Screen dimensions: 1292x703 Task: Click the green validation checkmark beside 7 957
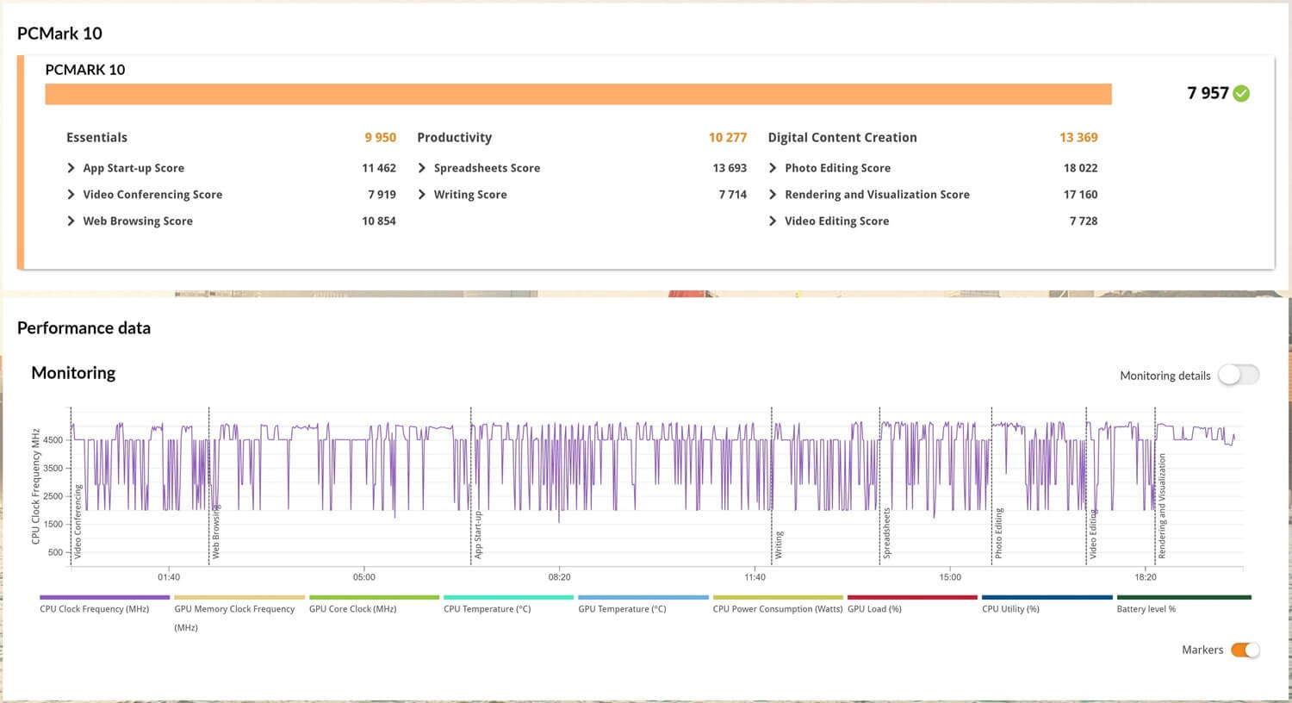point(1241,93)
